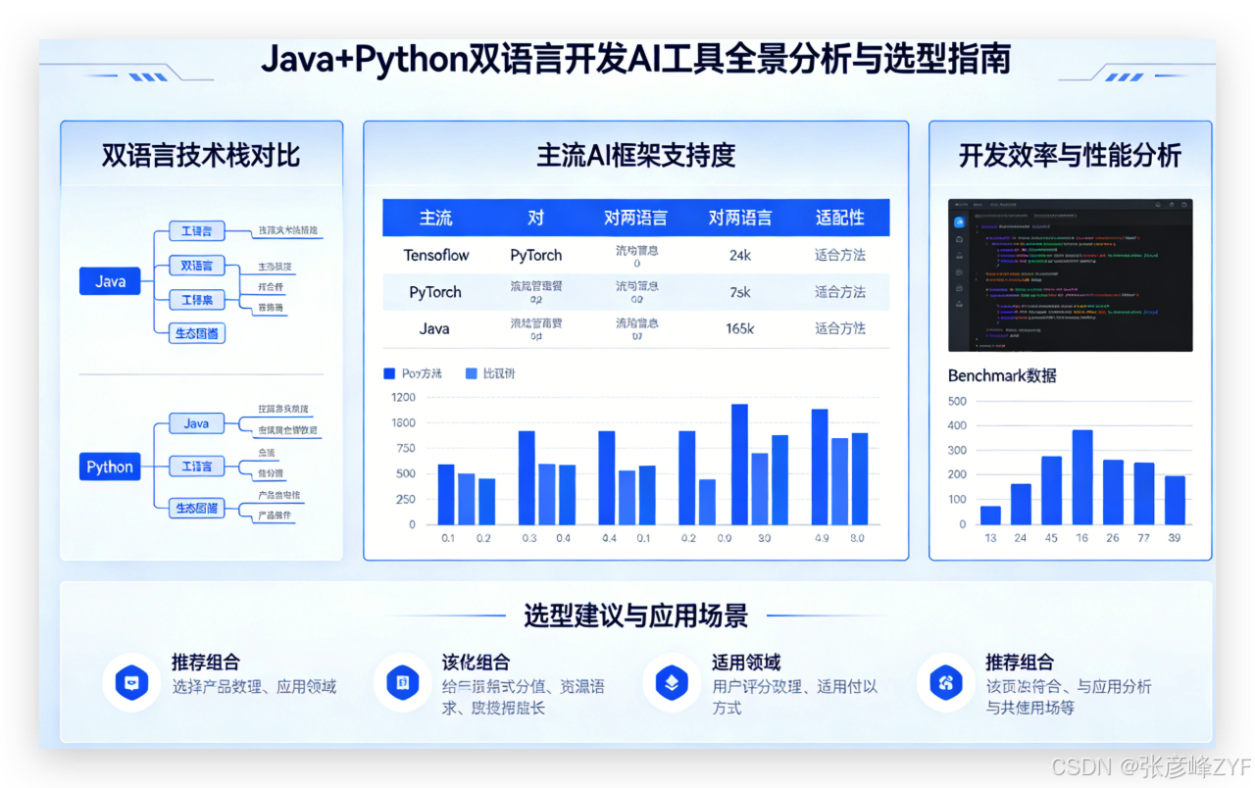This screenshot has height=788, width=1255.
Task: Select the 双语言 branch node
Action: click(x=197, y=266)
